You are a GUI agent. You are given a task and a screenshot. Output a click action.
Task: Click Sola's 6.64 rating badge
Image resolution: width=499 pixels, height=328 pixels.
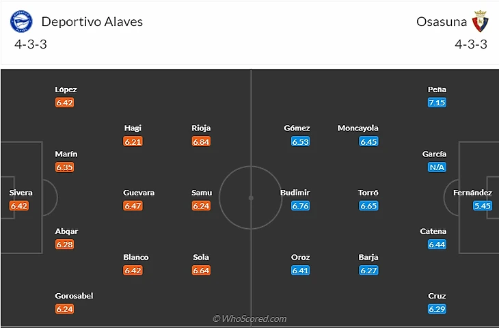(201, 271)
